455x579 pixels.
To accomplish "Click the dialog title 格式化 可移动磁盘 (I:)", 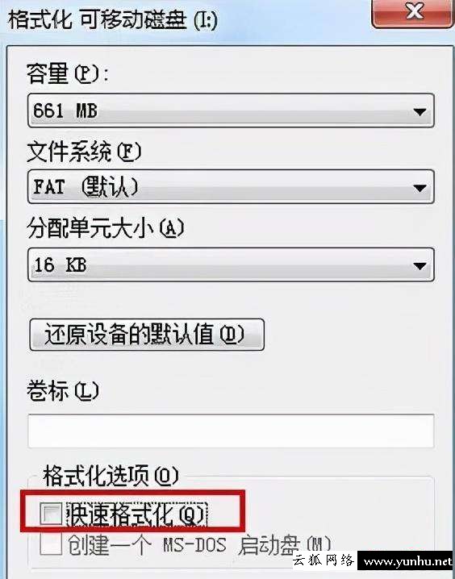I will point(113,19).
